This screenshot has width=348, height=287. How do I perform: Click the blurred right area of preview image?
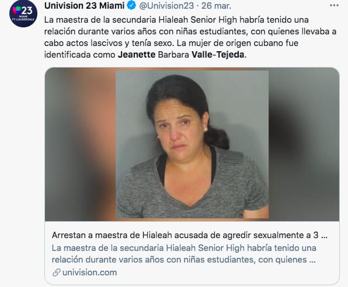pyautogui.click(x=304, y=144)
